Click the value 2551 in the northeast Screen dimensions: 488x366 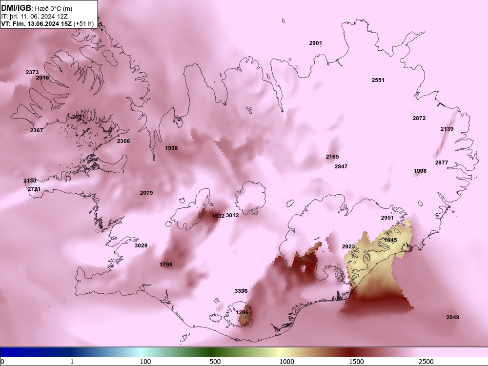[x=378, y=80]
